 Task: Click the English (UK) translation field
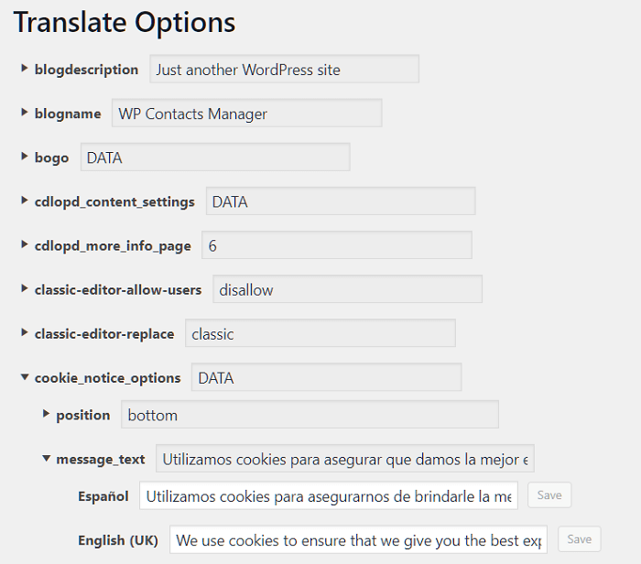coord(358,540)
